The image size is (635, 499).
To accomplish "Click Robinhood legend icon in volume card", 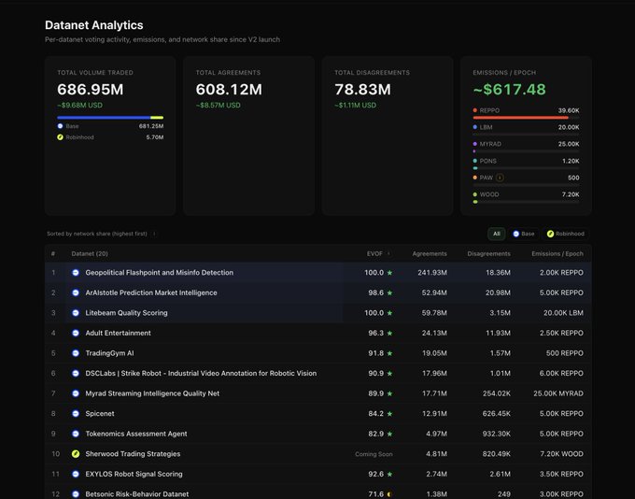I will click(60, 137).
